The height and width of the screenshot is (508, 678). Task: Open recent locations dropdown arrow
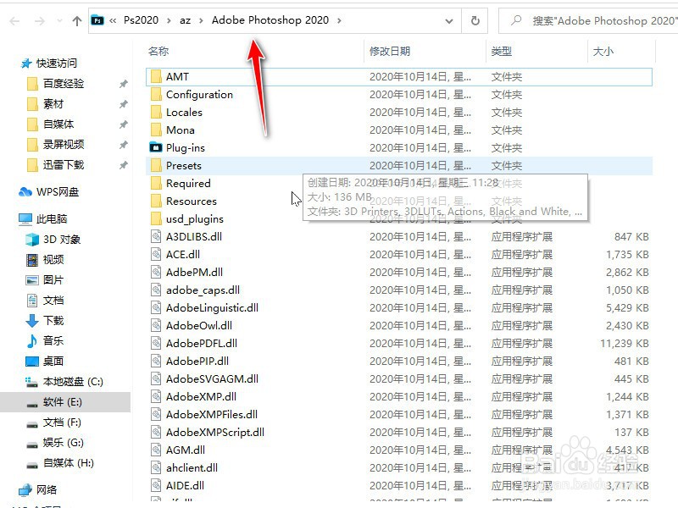(59, 20)
